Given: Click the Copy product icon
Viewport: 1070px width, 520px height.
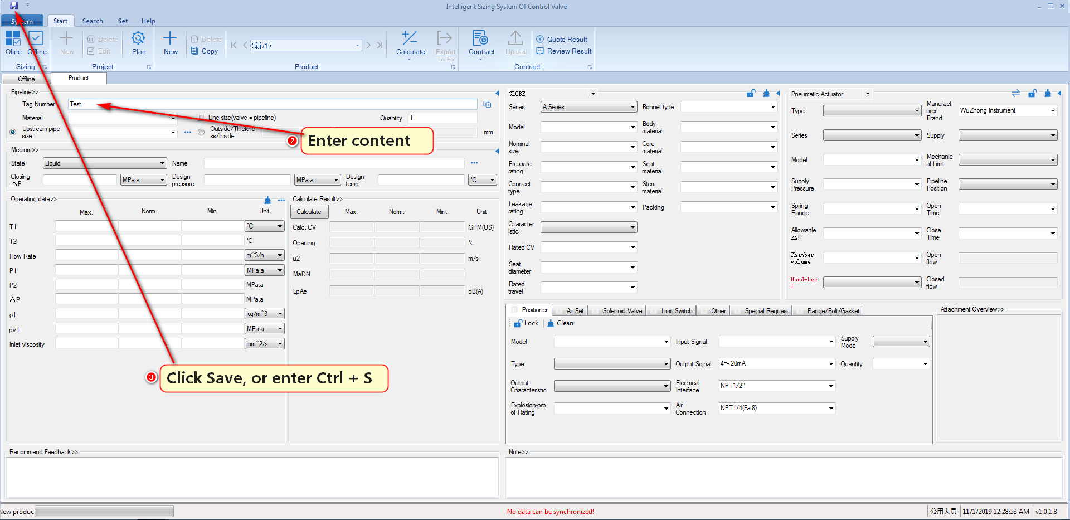Looking at the screenshot, I should coord(205,51).
